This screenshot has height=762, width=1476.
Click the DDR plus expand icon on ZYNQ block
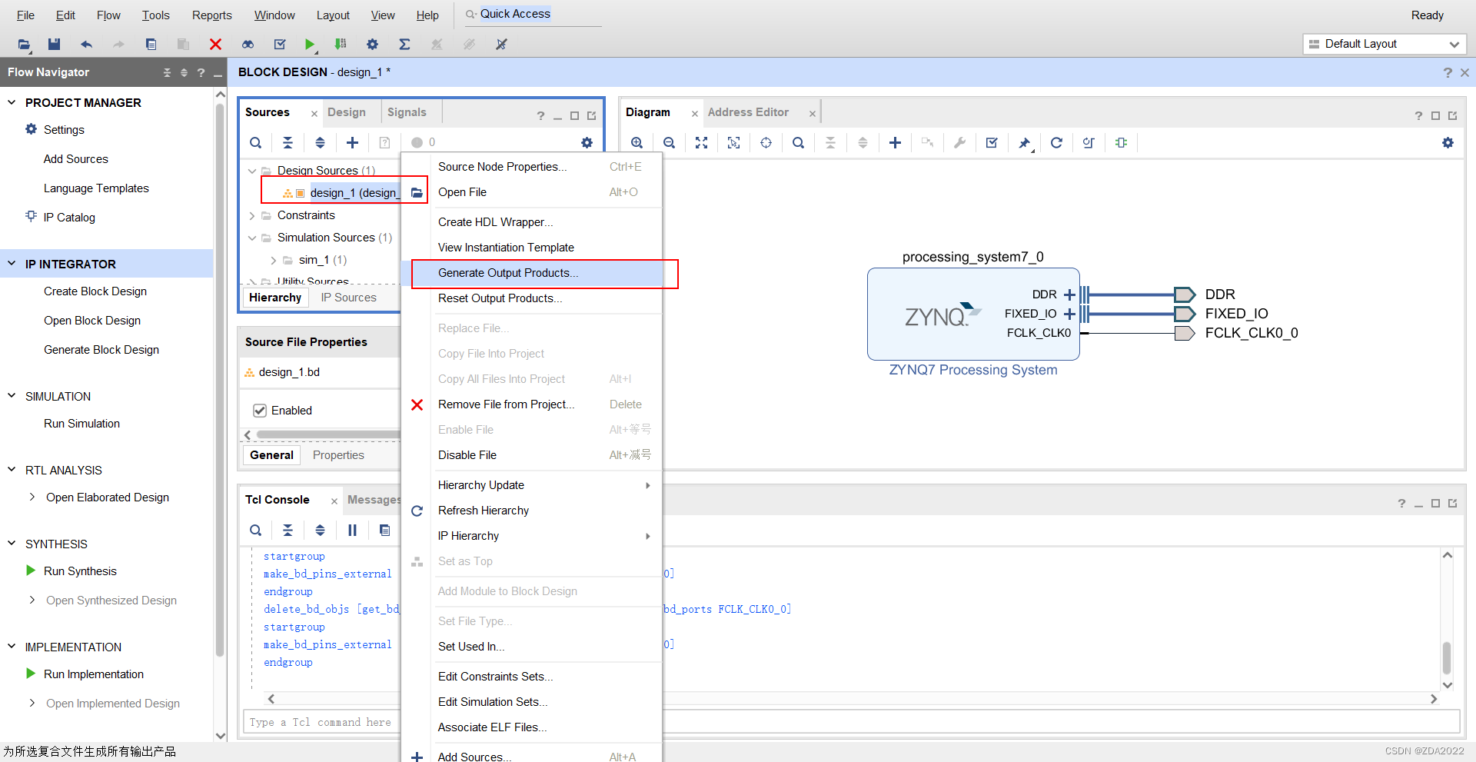click(x=1069, y=294)
